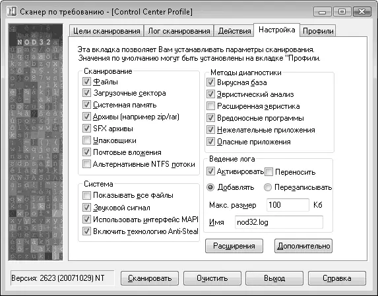Click the Макс. размер input field
Screen dimensions: 378x296
288,205
